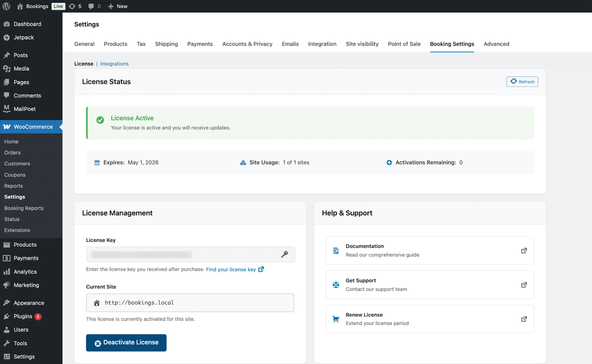Open the Emails settings tab

click(290, 44)
